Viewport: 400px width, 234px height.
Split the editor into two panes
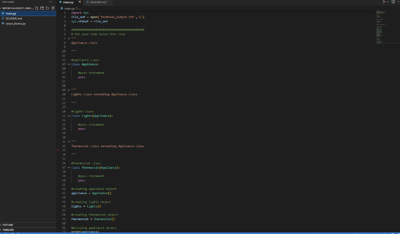coord(393,2)
